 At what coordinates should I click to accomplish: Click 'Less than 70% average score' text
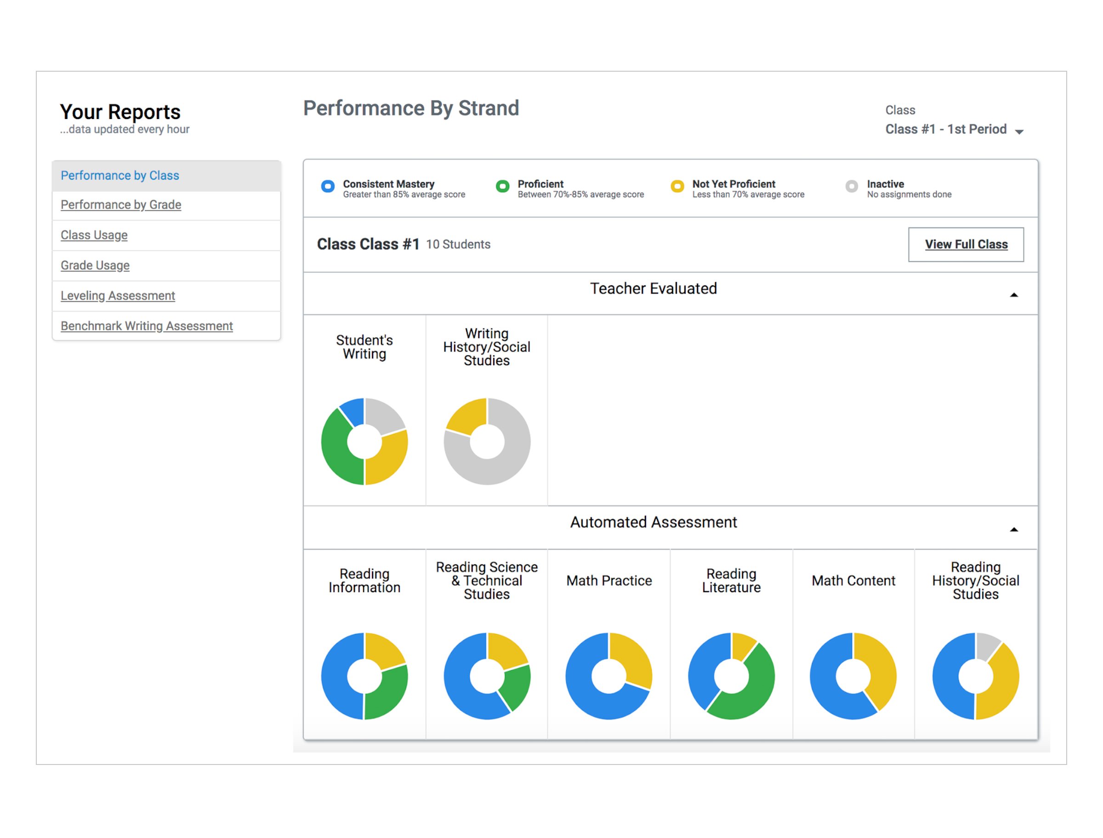coord(748,194)
